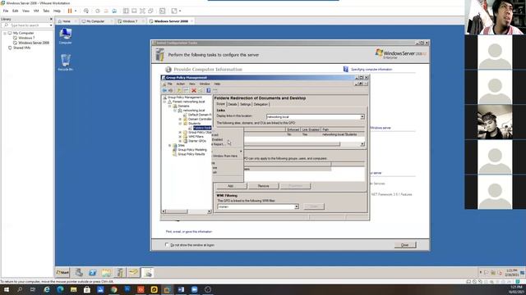Click the VMware console view icon
Screen dimensions: 526x295
point(163,11)
